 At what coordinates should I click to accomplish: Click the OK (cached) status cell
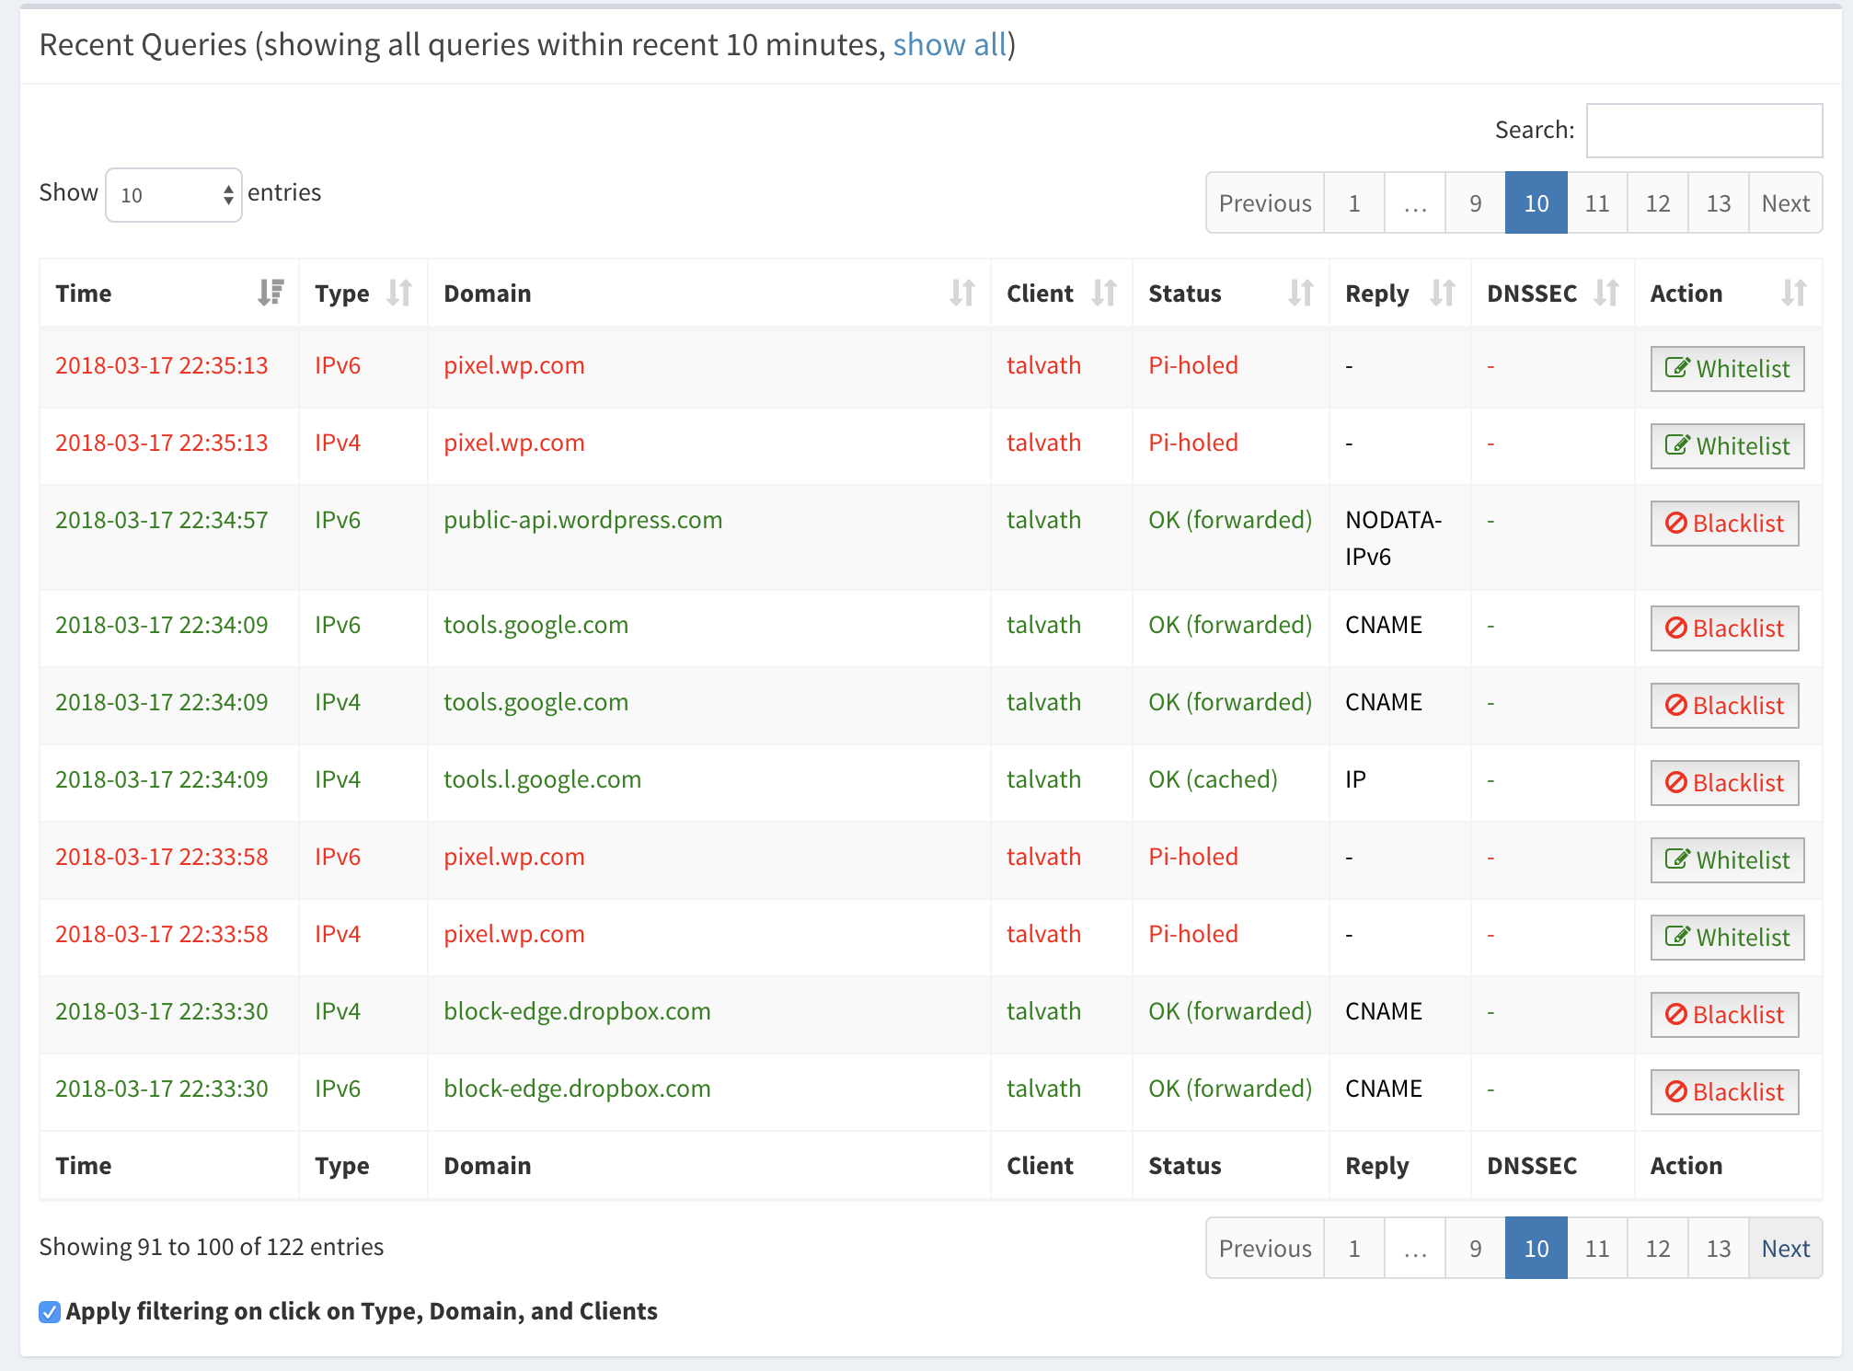[1213, 779]
